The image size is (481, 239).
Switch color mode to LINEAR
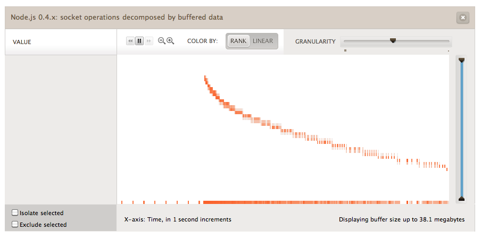point(263,41)
